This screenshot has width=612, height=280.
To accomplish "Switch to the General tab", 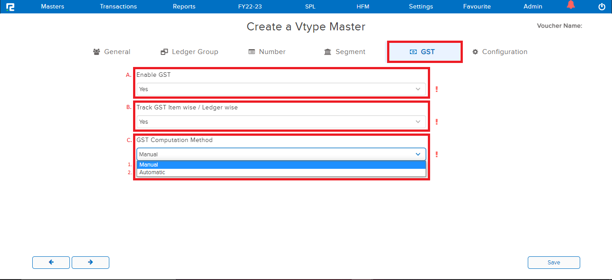I will (112, 52).
